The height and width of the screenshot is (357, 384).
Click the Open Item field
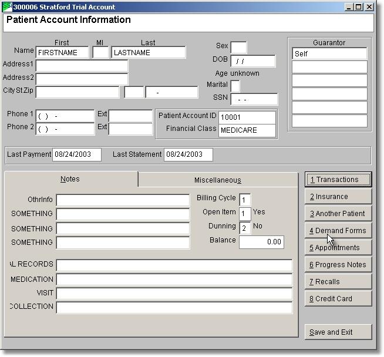click(x=245, y=214)
